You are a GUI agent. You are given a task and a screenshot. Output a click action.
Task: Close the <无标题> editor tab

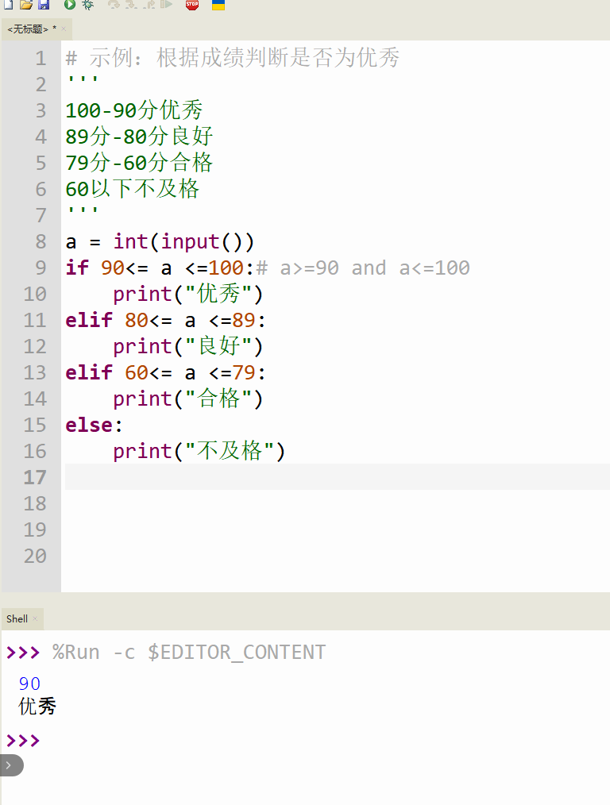[x=64, y=29]
